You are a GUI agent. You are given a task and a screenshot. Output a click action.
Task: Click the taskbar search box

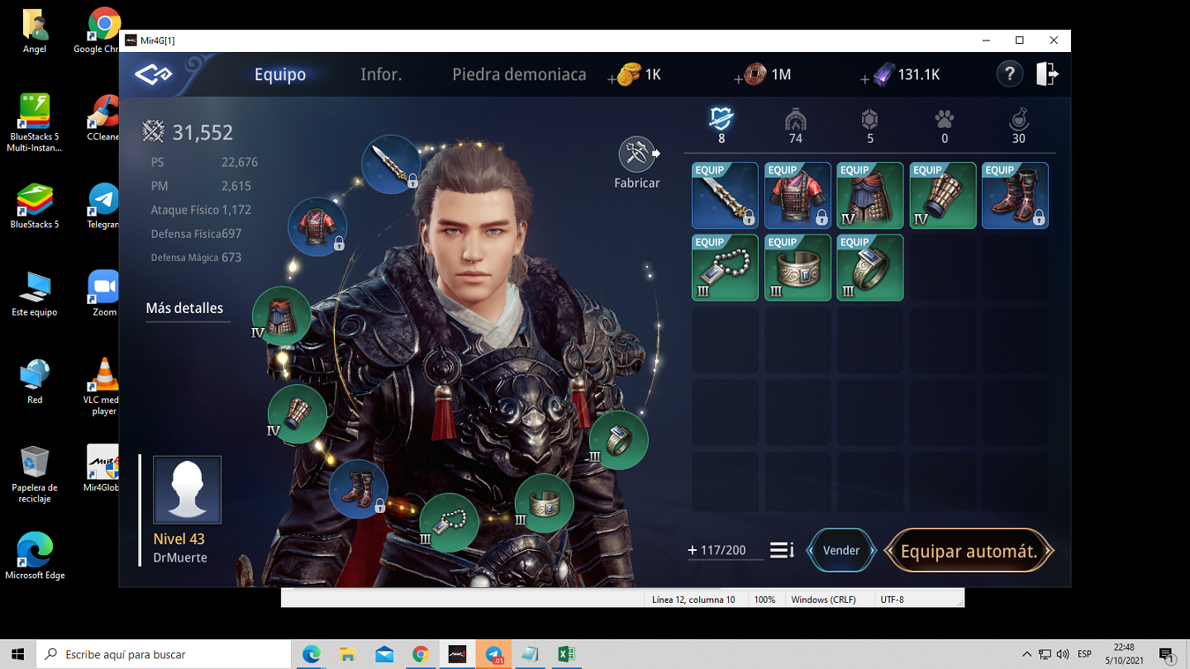164,654
